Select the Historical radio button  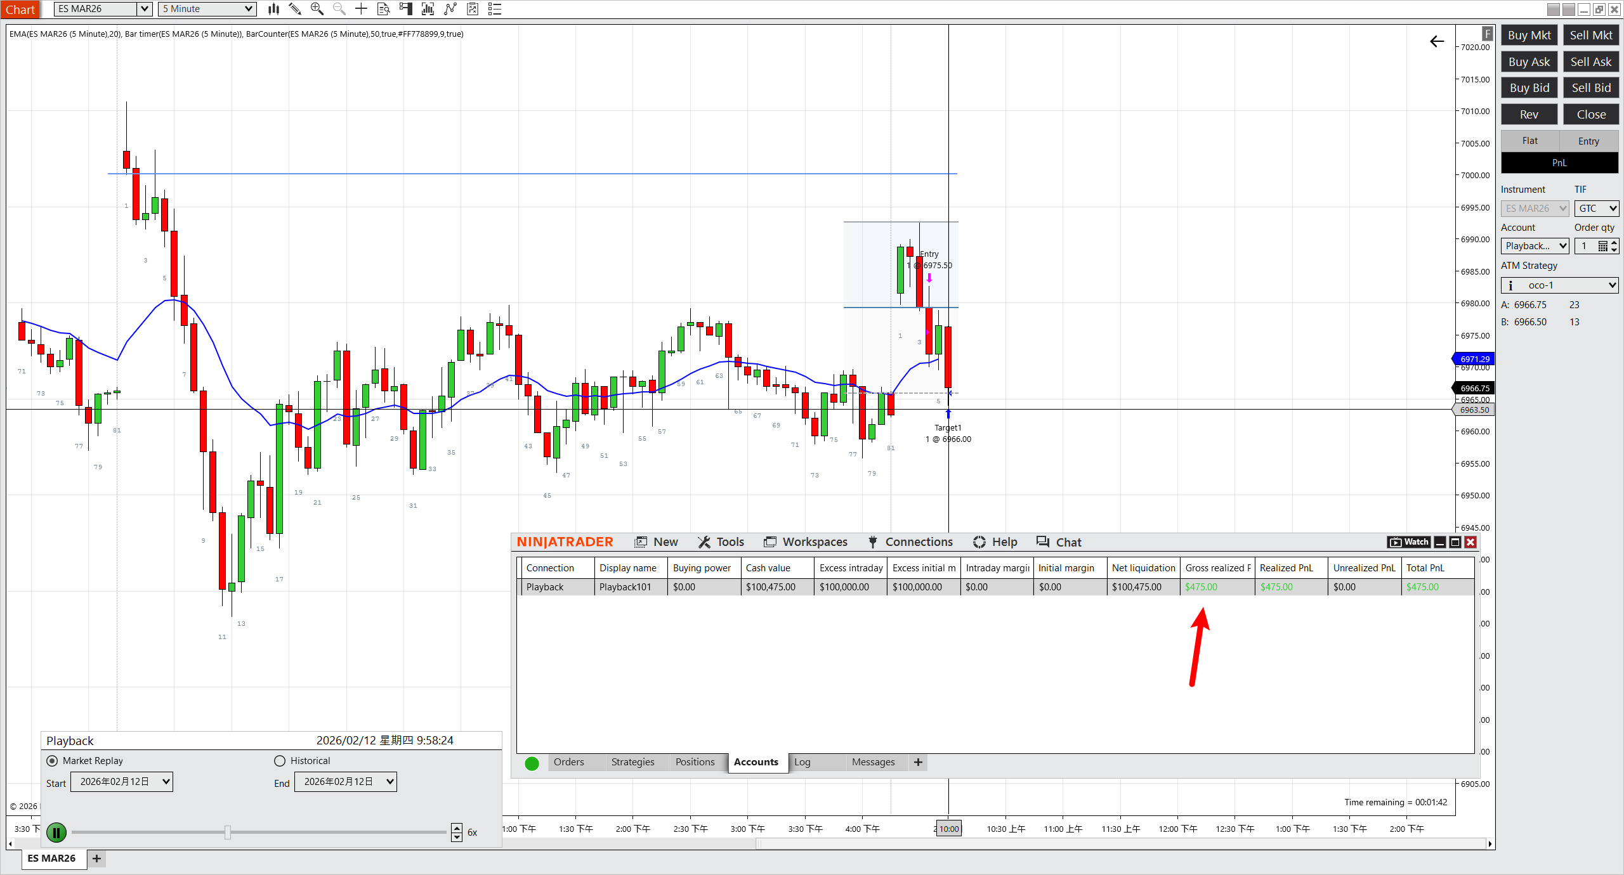[x=280, y=760]
